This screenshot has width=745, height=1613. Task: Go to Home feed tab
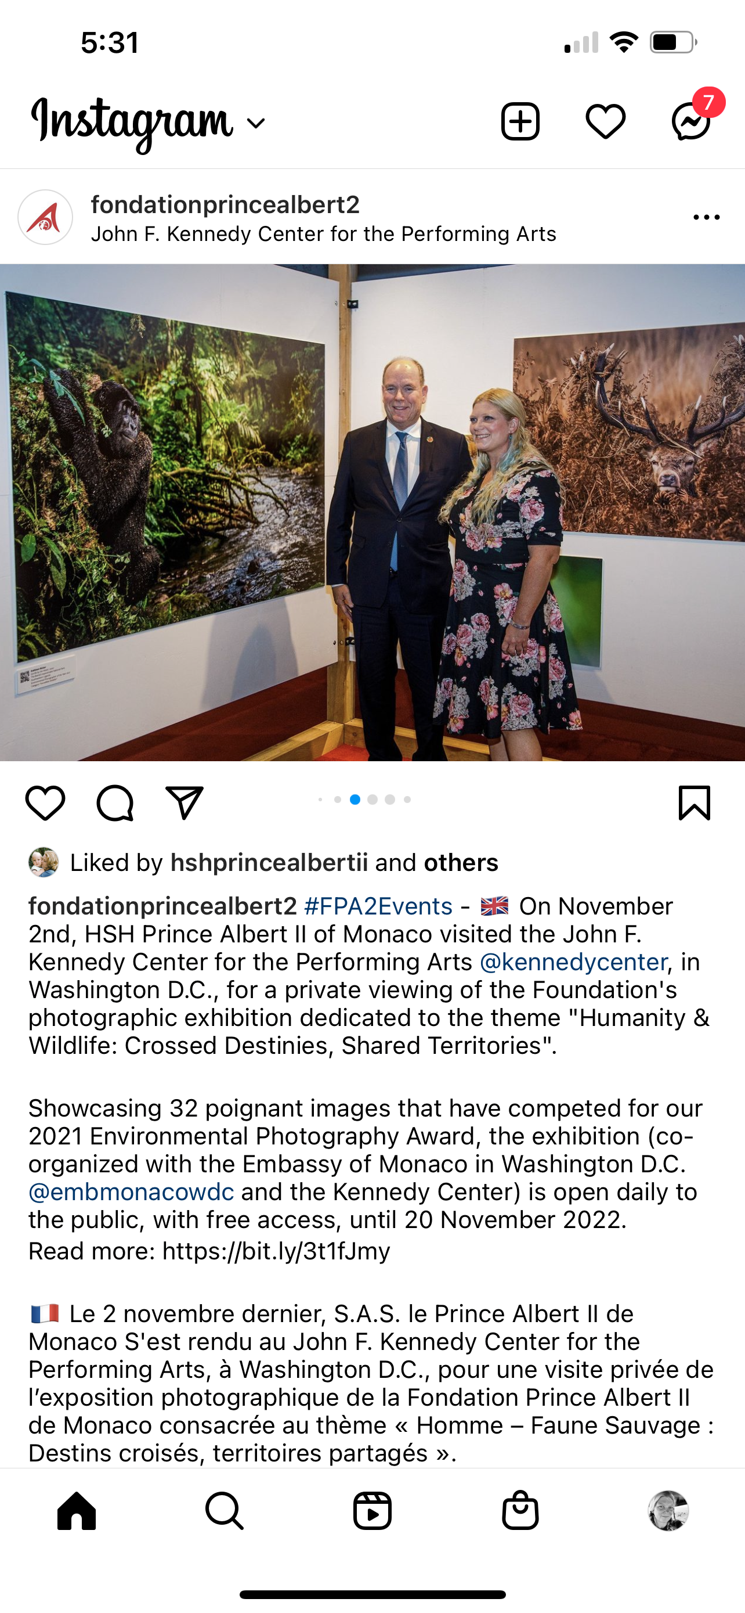[x=77, y=1511]
